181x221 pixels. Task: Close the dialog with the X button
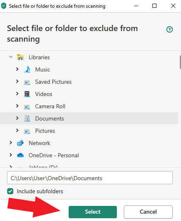click(x=173, y=6)
